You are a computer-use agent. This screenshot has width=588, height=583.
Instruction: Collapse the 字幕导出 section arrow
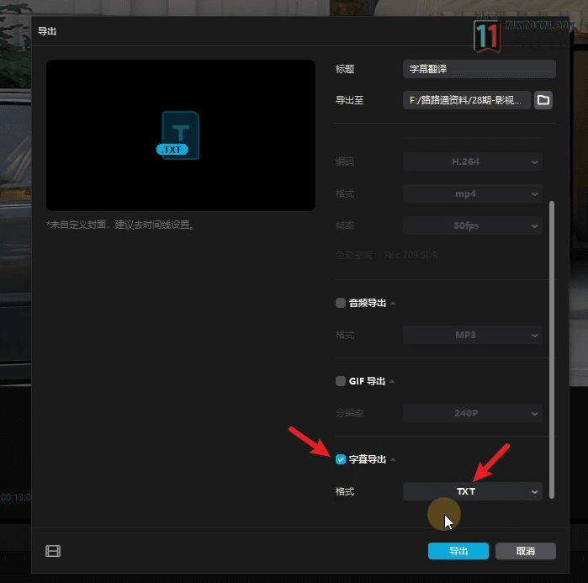pos(393,459)
